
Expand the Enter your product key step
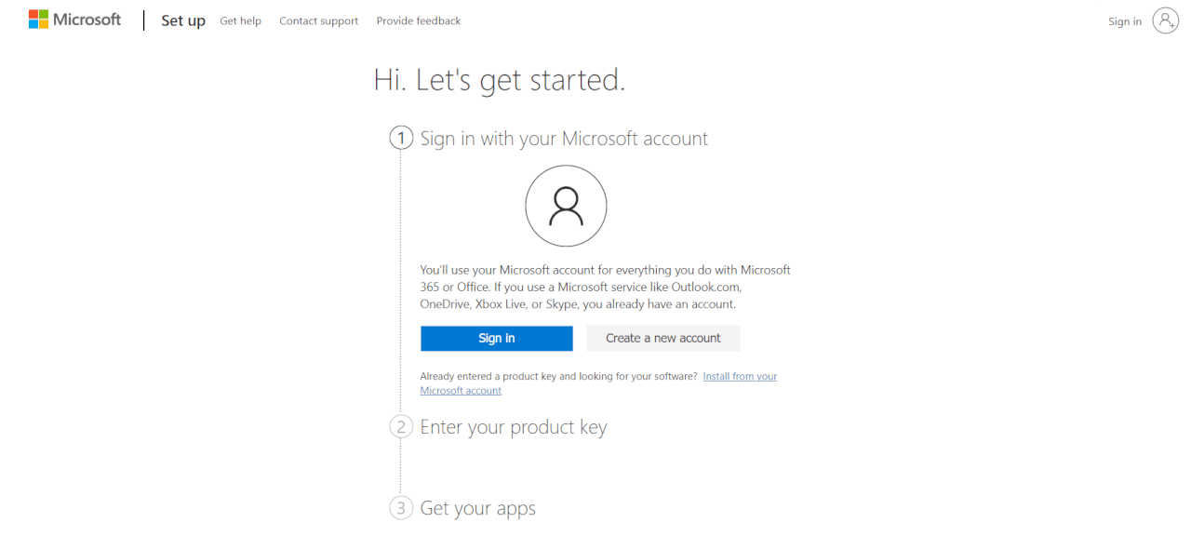pyautogui.click(x=513, y=426)
